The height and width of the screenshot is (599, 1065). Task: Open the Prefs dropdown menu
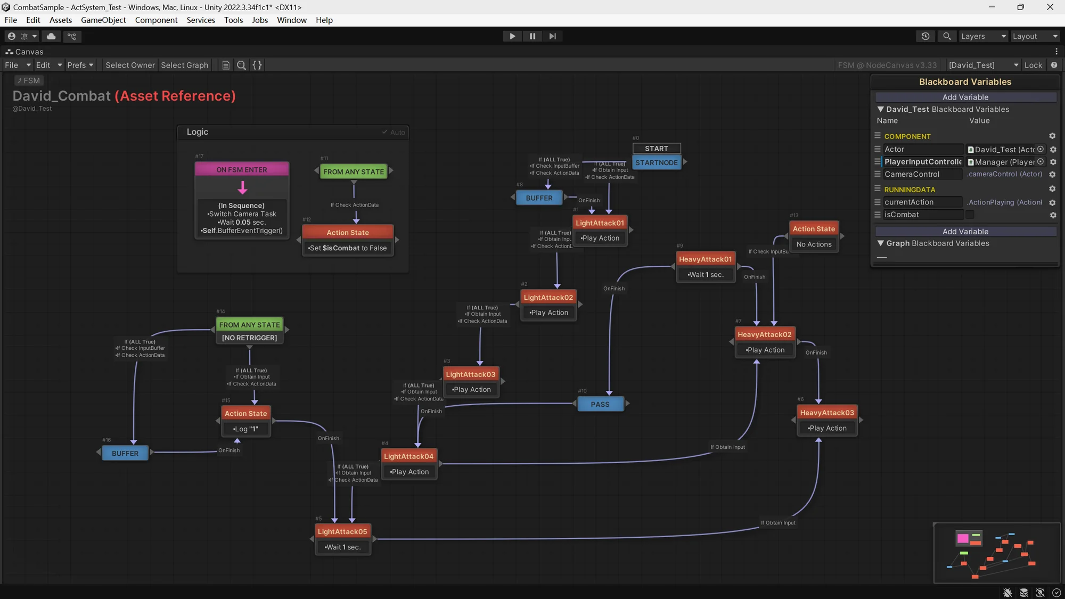(x=80, y=65)
